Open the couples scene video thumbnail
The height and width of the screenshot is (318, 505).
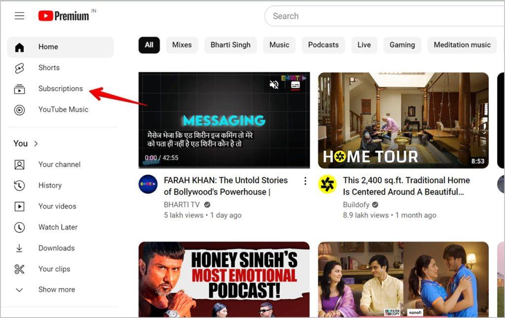(x=403, y=280)
